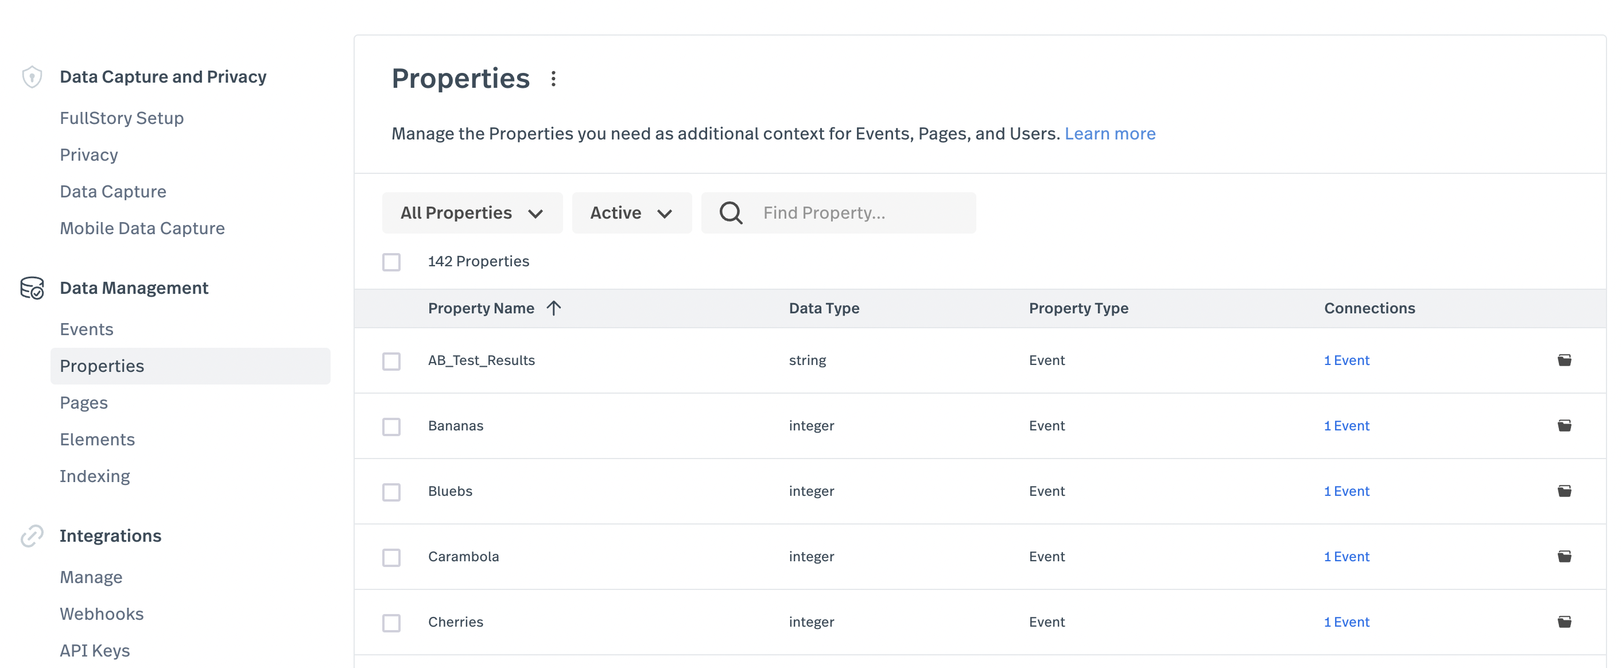1622x668 pixels.
Task: Open the Events section under Data Management
Action: point(86,329)
